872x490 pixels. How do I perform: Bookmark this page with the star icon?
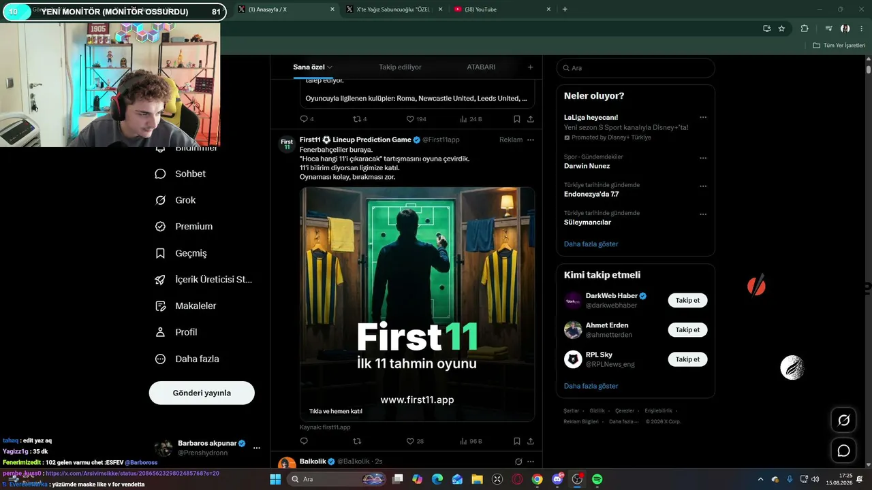point(781,29)
